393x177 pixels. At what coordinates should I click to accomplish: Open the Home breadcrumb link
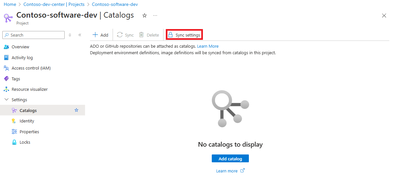coord(10,5)
